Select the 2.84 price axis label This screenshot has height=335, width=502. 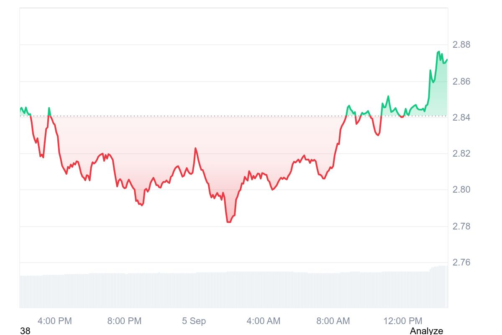click(461, 117)
